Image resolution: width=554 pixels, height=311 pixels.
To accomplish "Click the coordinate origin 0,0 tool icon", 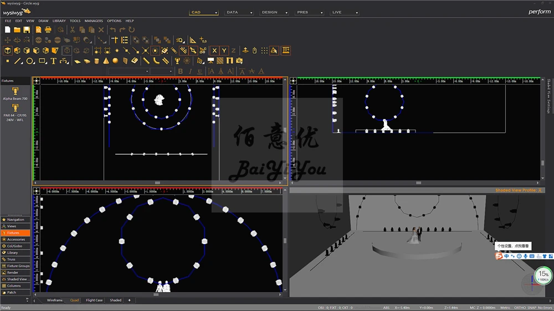I will [x=203, y=40].
